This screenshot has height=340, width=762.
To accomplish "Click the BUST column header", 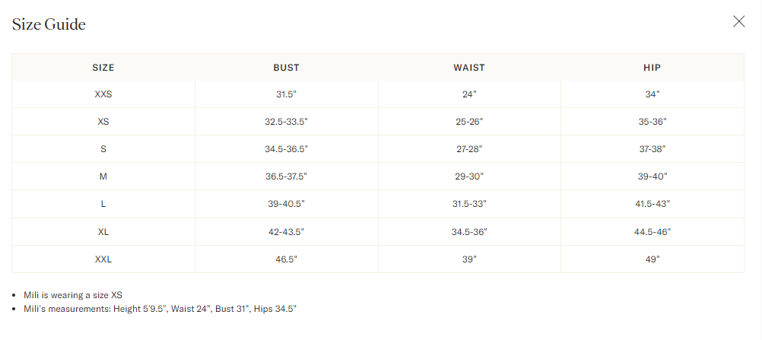I will [286, 68].
